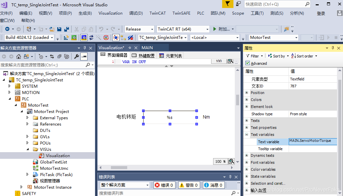Screen dimensions: 343x196
Task: Click the zoom fit icon beside 100 %
Action: 231,161
